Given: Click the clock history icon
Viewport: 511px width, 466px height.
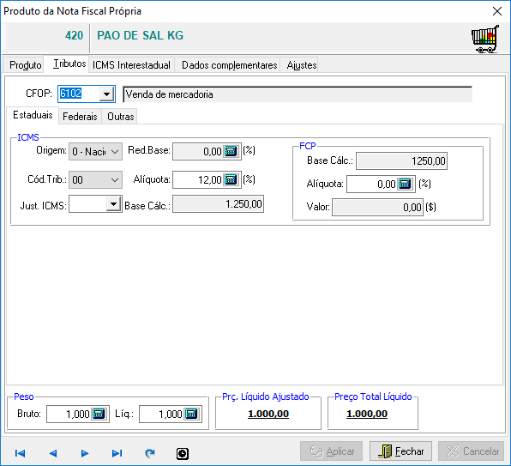Looking at the screenshot, I should [183, 454].
